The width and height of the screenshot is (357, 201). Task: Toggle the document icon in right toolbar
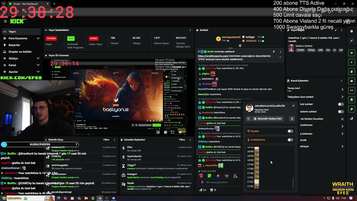pyautogui.click(x=352, y=72)
